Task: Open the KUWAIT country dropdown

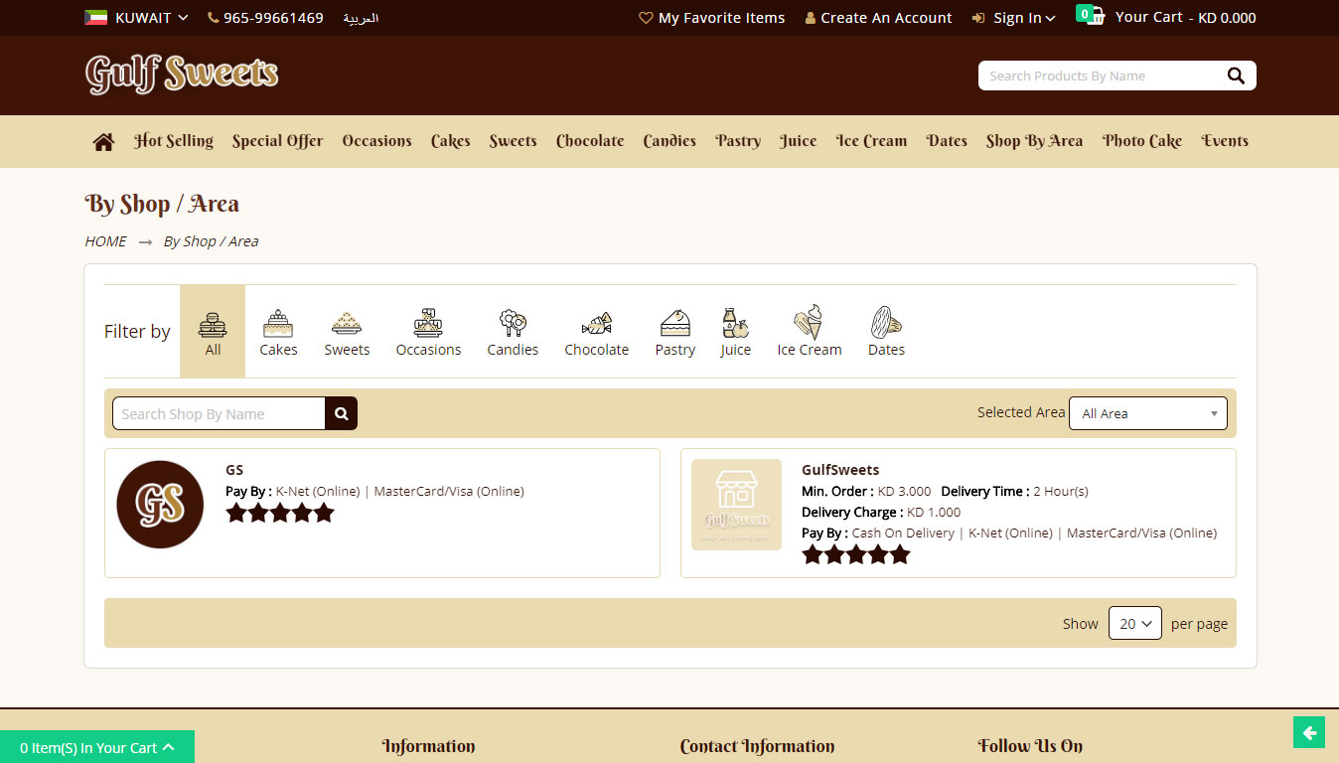Action: click(x=136, y=18)
